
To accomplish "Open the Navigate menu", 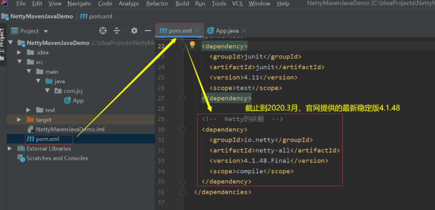I will (79, 4).
